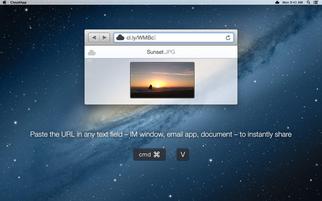Click the dark cloud icon in address bar
322x201 pixels.
[120, 38]
